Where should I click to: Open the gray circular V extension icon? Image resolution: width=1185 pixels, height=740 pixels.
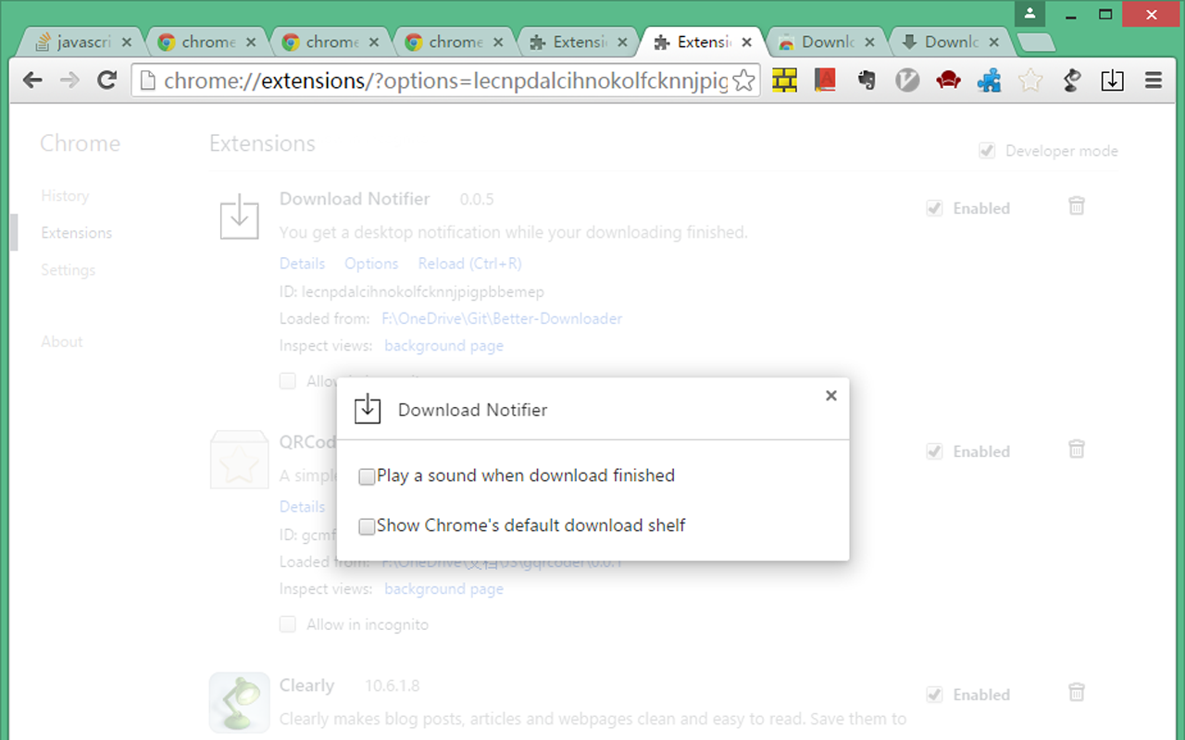[907, 80]
